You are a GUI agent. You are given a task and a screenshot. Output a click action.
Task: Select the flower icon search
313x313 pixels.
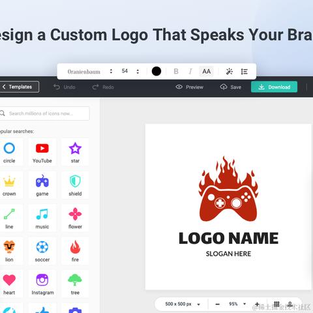[75, 218]
